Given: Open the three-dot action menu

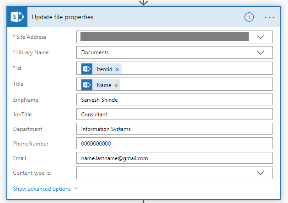Looking at the screenshot, I should (x=269, y=17).
